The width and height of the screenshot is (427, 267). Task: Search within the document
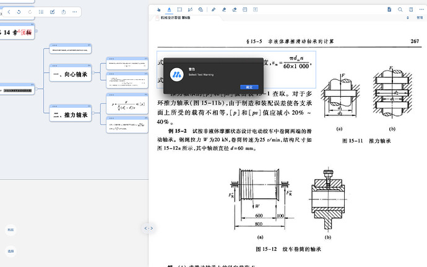click(400, 9)
